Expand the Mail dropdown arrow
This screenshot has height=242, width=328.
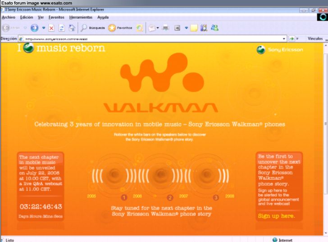[158, 27]
